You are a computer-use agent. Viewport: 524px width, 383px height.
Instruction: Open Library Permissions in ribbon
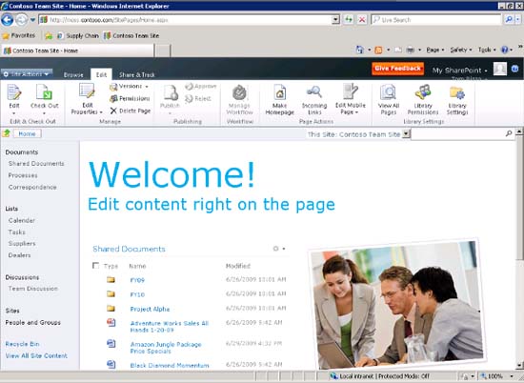[x=423, y=99]
